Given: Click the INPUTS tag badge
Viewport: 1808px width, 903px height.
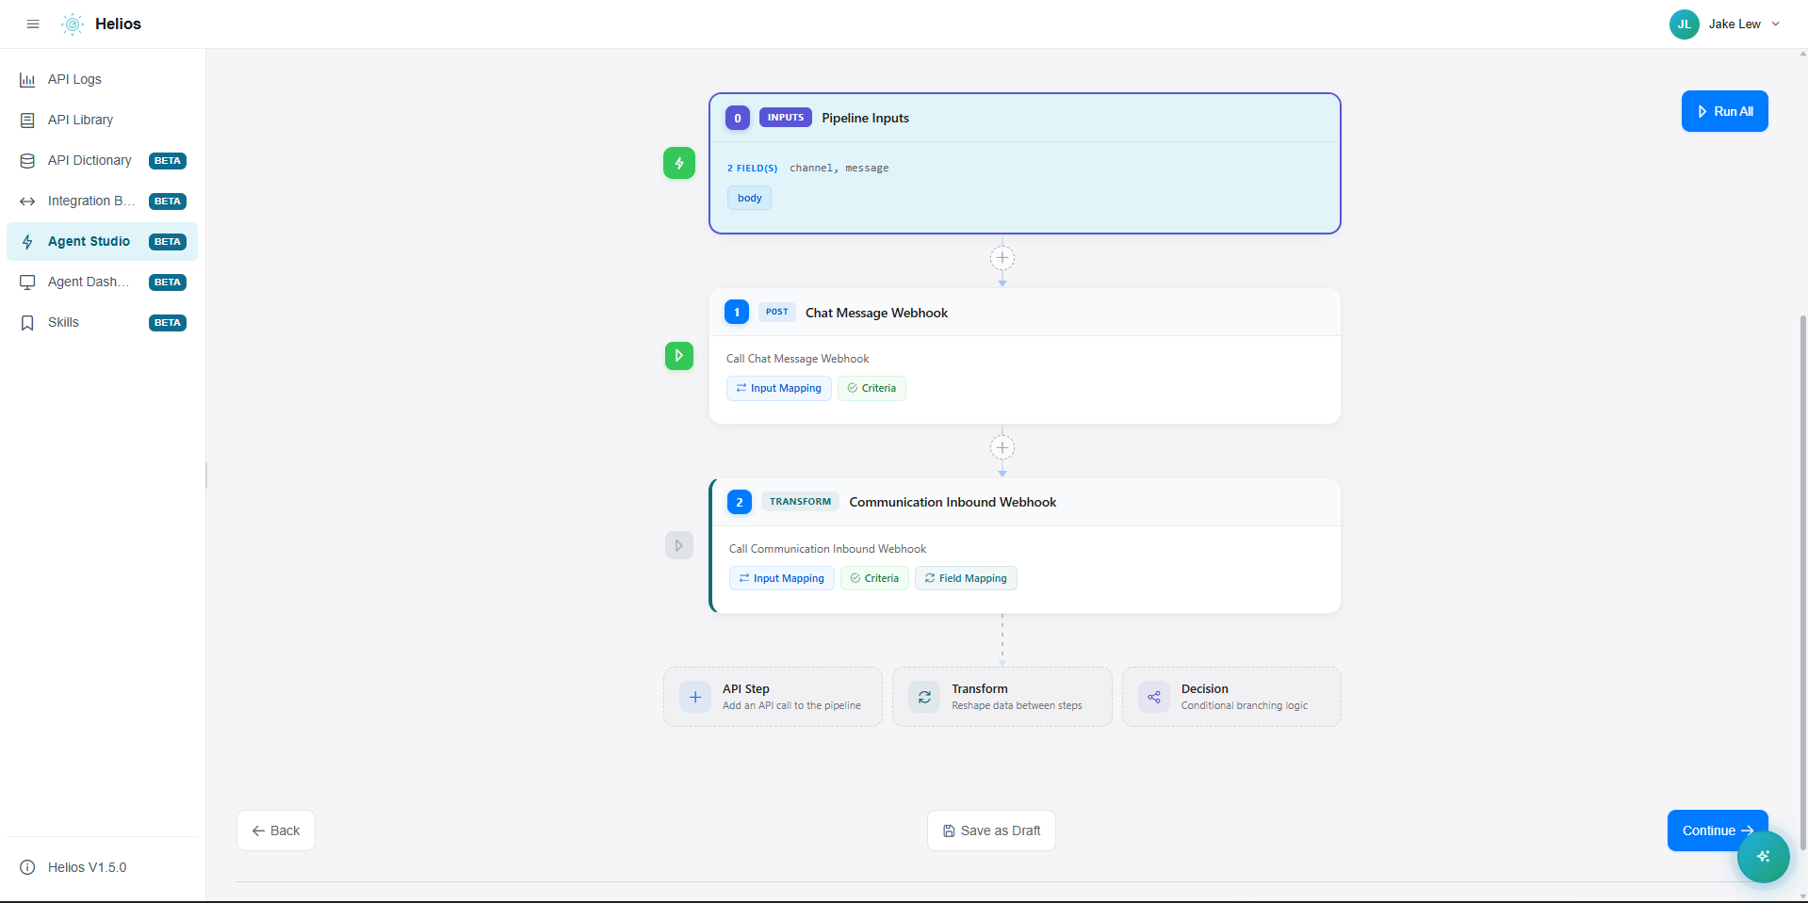Looking at the screenshot, I should [x=786, y=118].
